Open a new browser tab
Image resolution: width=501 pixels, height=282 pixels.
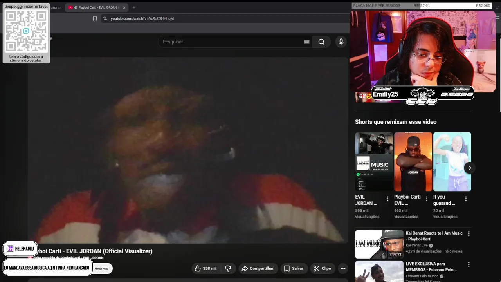pyautogui.click(x=134, y=7)
